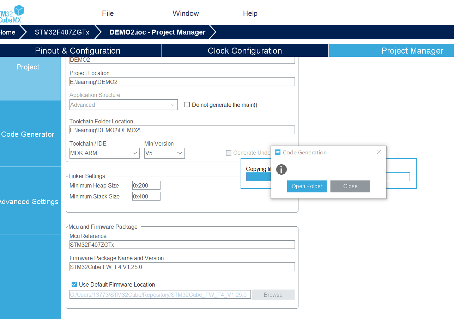Click the Minimum Stack Size label
The height and width of the screenshot is (319, 454).
95,196
